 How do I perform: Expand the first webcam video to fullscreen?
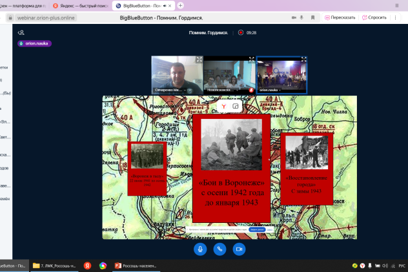[x=199, y=60]
